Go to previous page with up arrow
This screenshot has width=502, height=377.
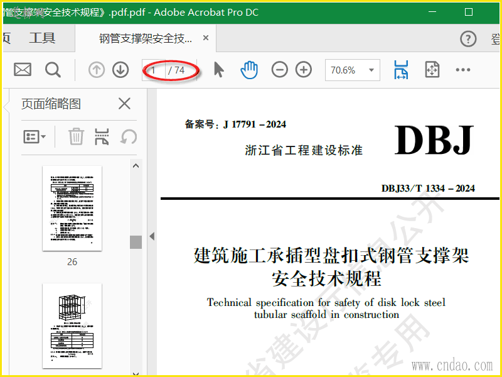tap(97, 70)
